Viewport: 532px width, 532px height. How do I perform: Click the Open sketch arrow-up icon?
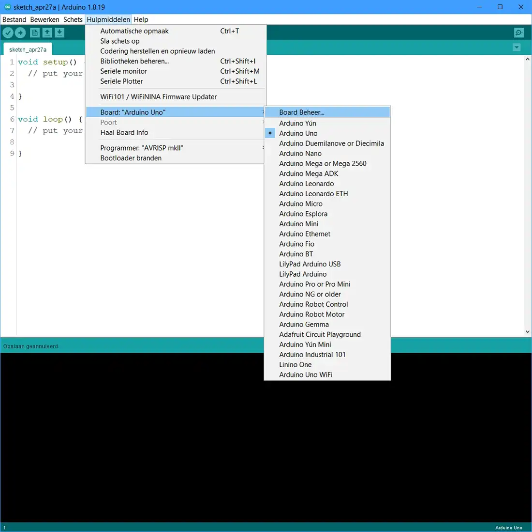(47, 32)
